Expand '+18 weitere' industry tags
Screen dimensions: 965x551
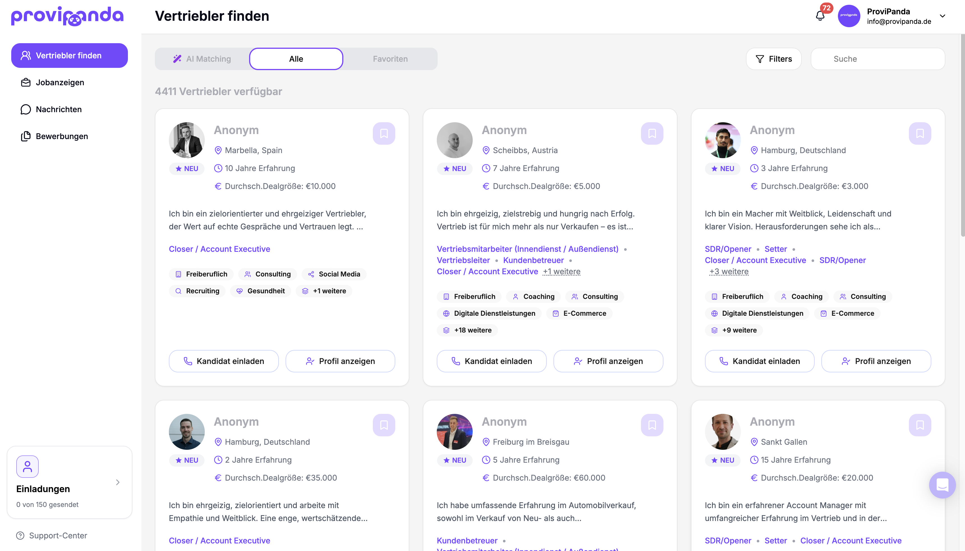pos(468,330)
